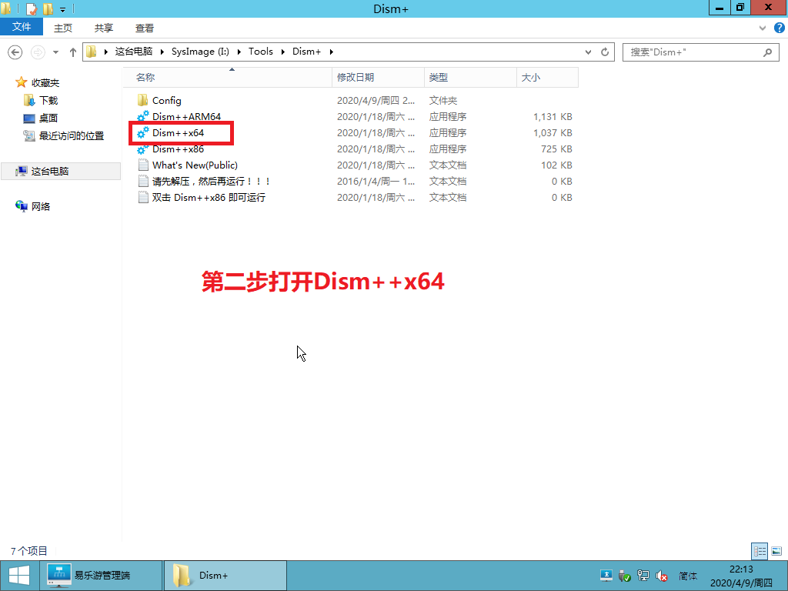This screenshot has width=788, height=591.
Task: Select the 请先解压 text document icon
Action: [142, 181]
